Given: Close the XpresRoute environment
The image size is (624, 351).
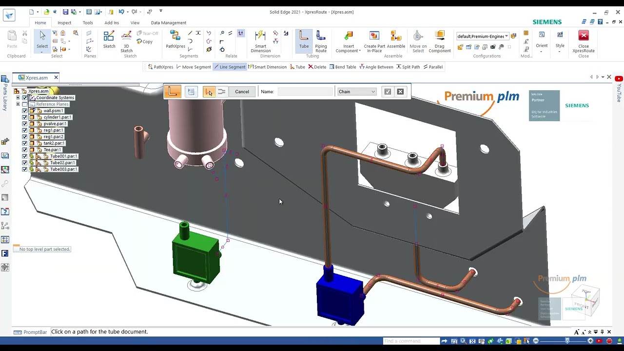Looking at the screenshot, I should (584, 41).
